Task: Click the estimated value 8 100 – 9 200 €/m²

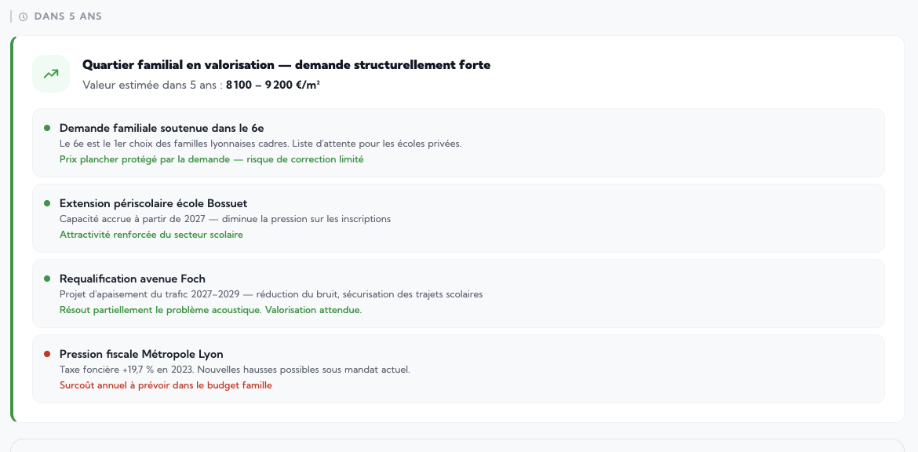Action: tap(273, 85)
